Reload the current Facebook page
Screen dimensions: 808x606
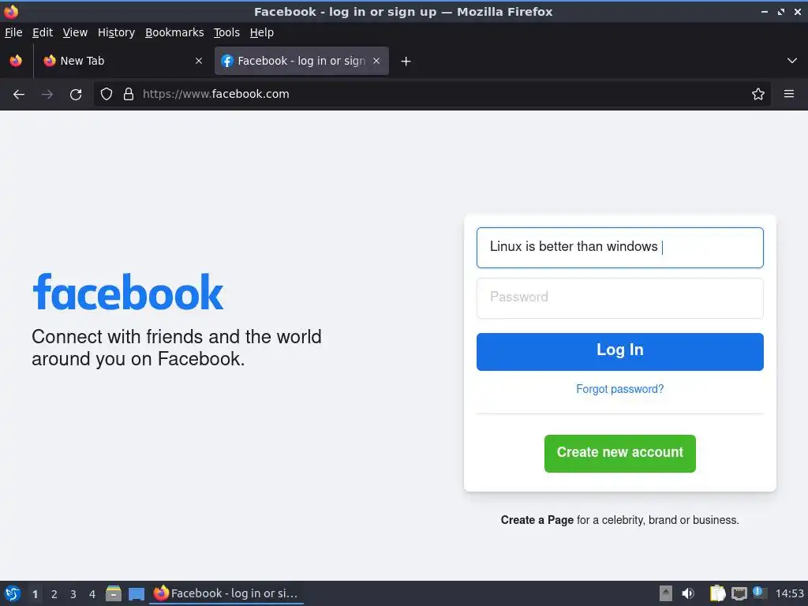(x=76, y=95)
